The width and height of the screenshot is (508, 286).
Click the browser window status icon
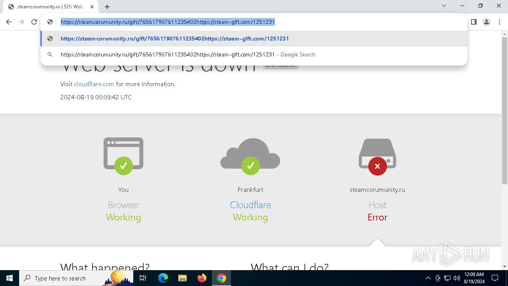[x=123, y=156]
